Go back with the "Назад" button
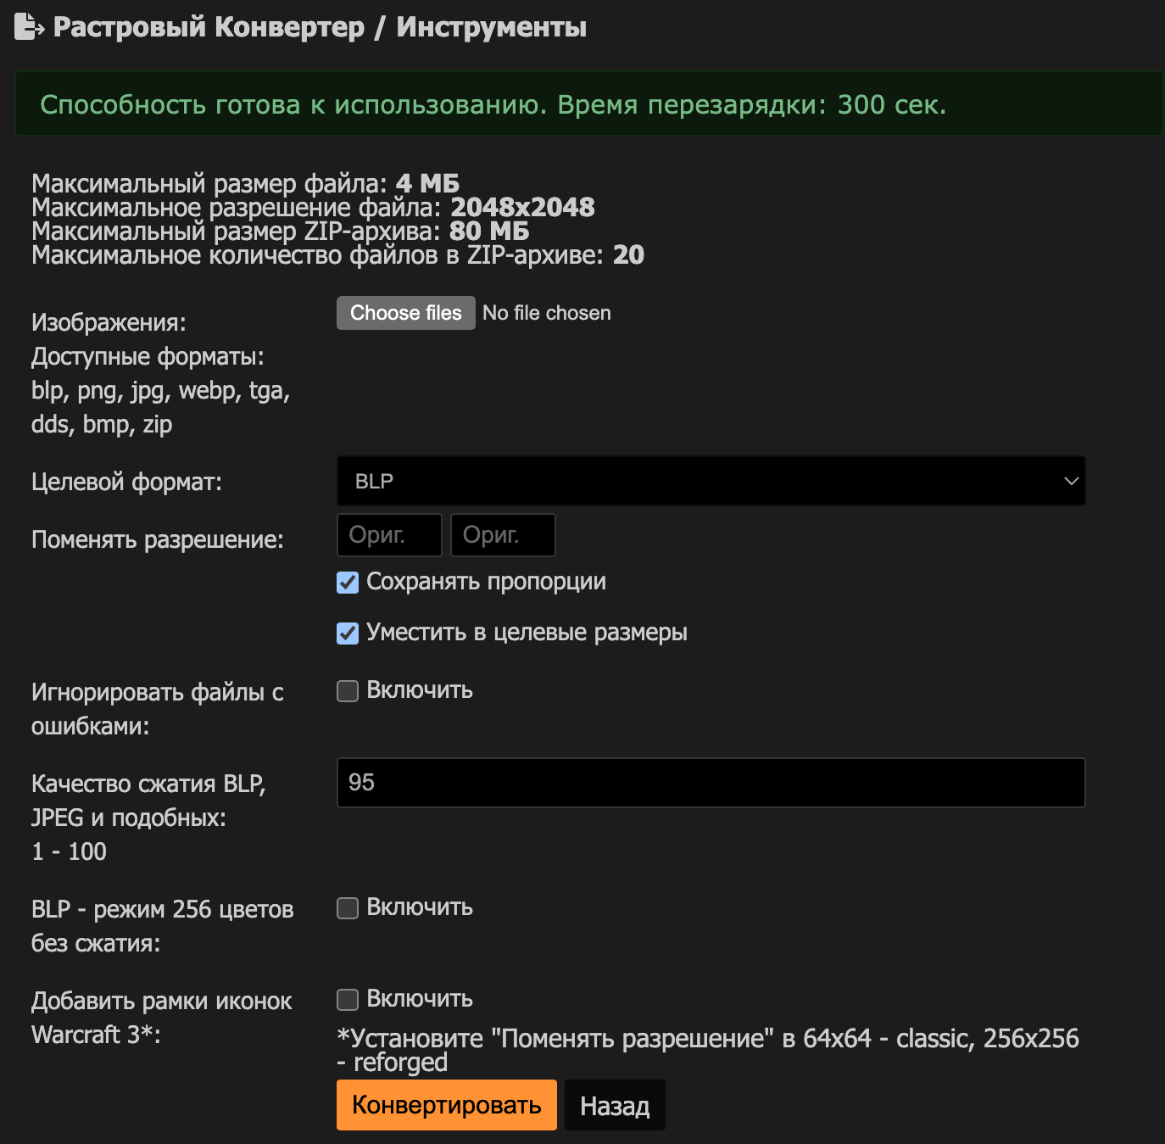 (615, 1105)
